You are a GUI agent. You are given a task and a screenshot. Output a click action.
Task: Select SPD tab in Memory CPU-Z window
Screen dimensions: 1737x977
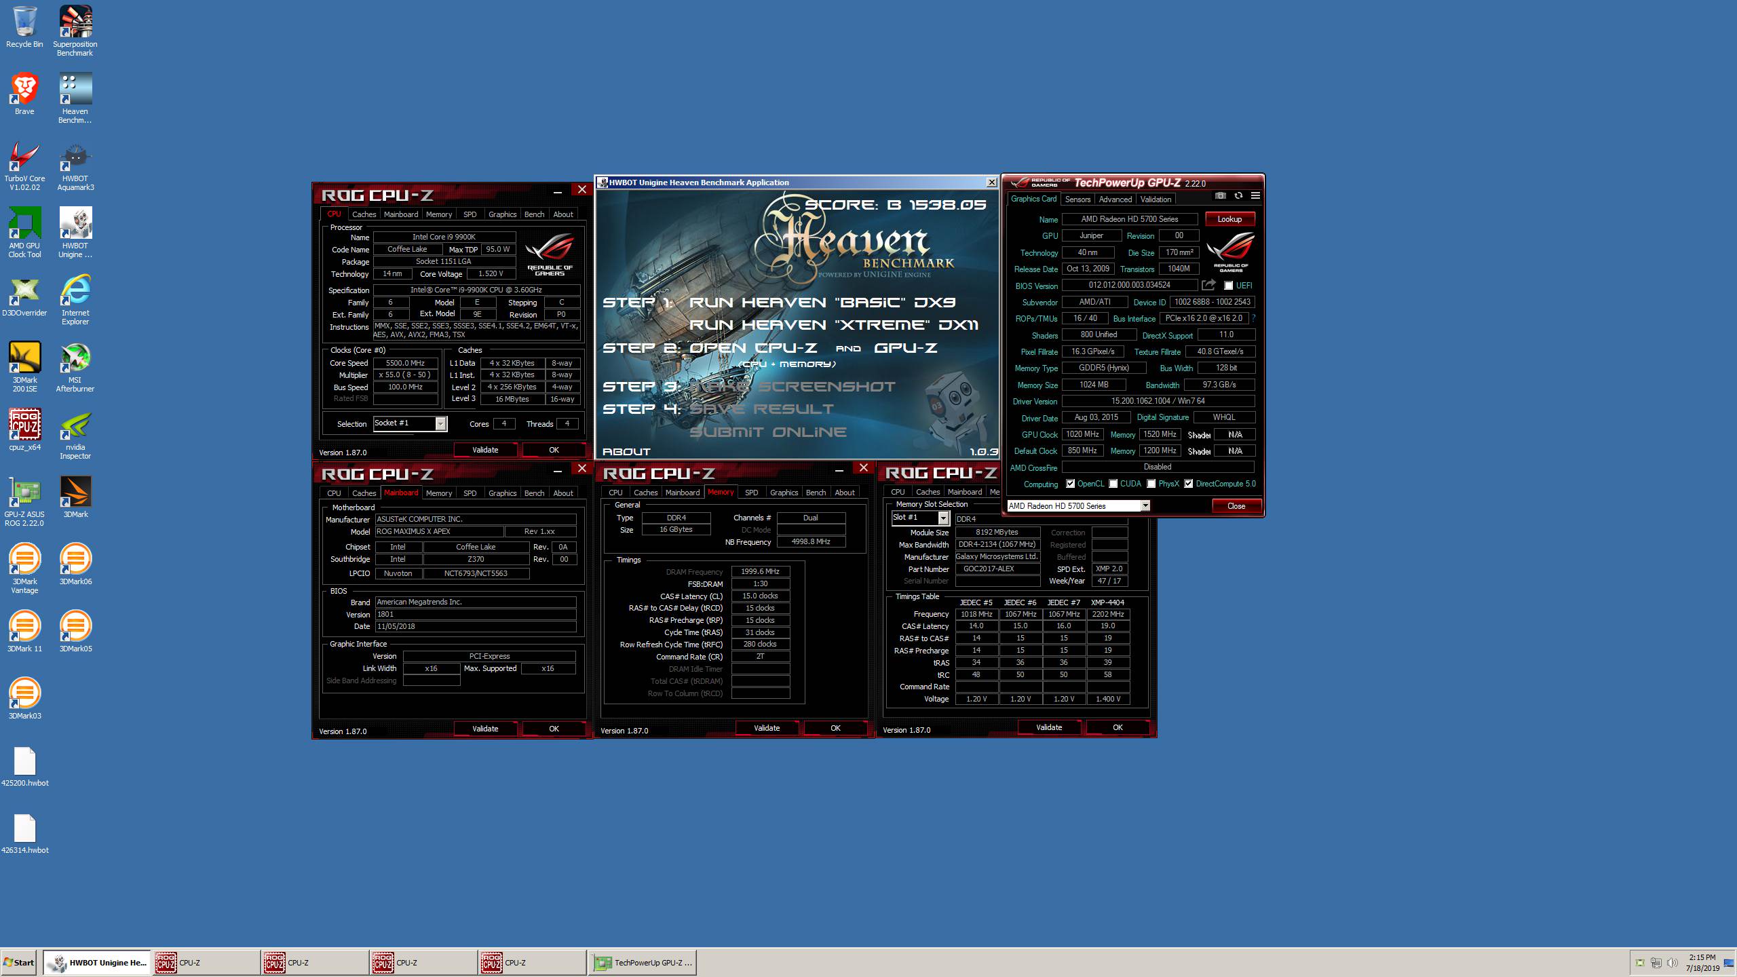pos(751,493)
